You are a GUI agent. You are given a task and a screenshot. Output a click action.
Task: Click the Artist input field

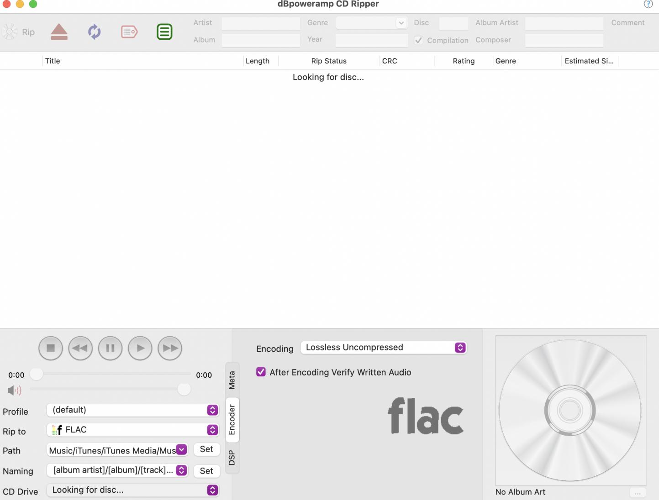[x=261, y=23]
